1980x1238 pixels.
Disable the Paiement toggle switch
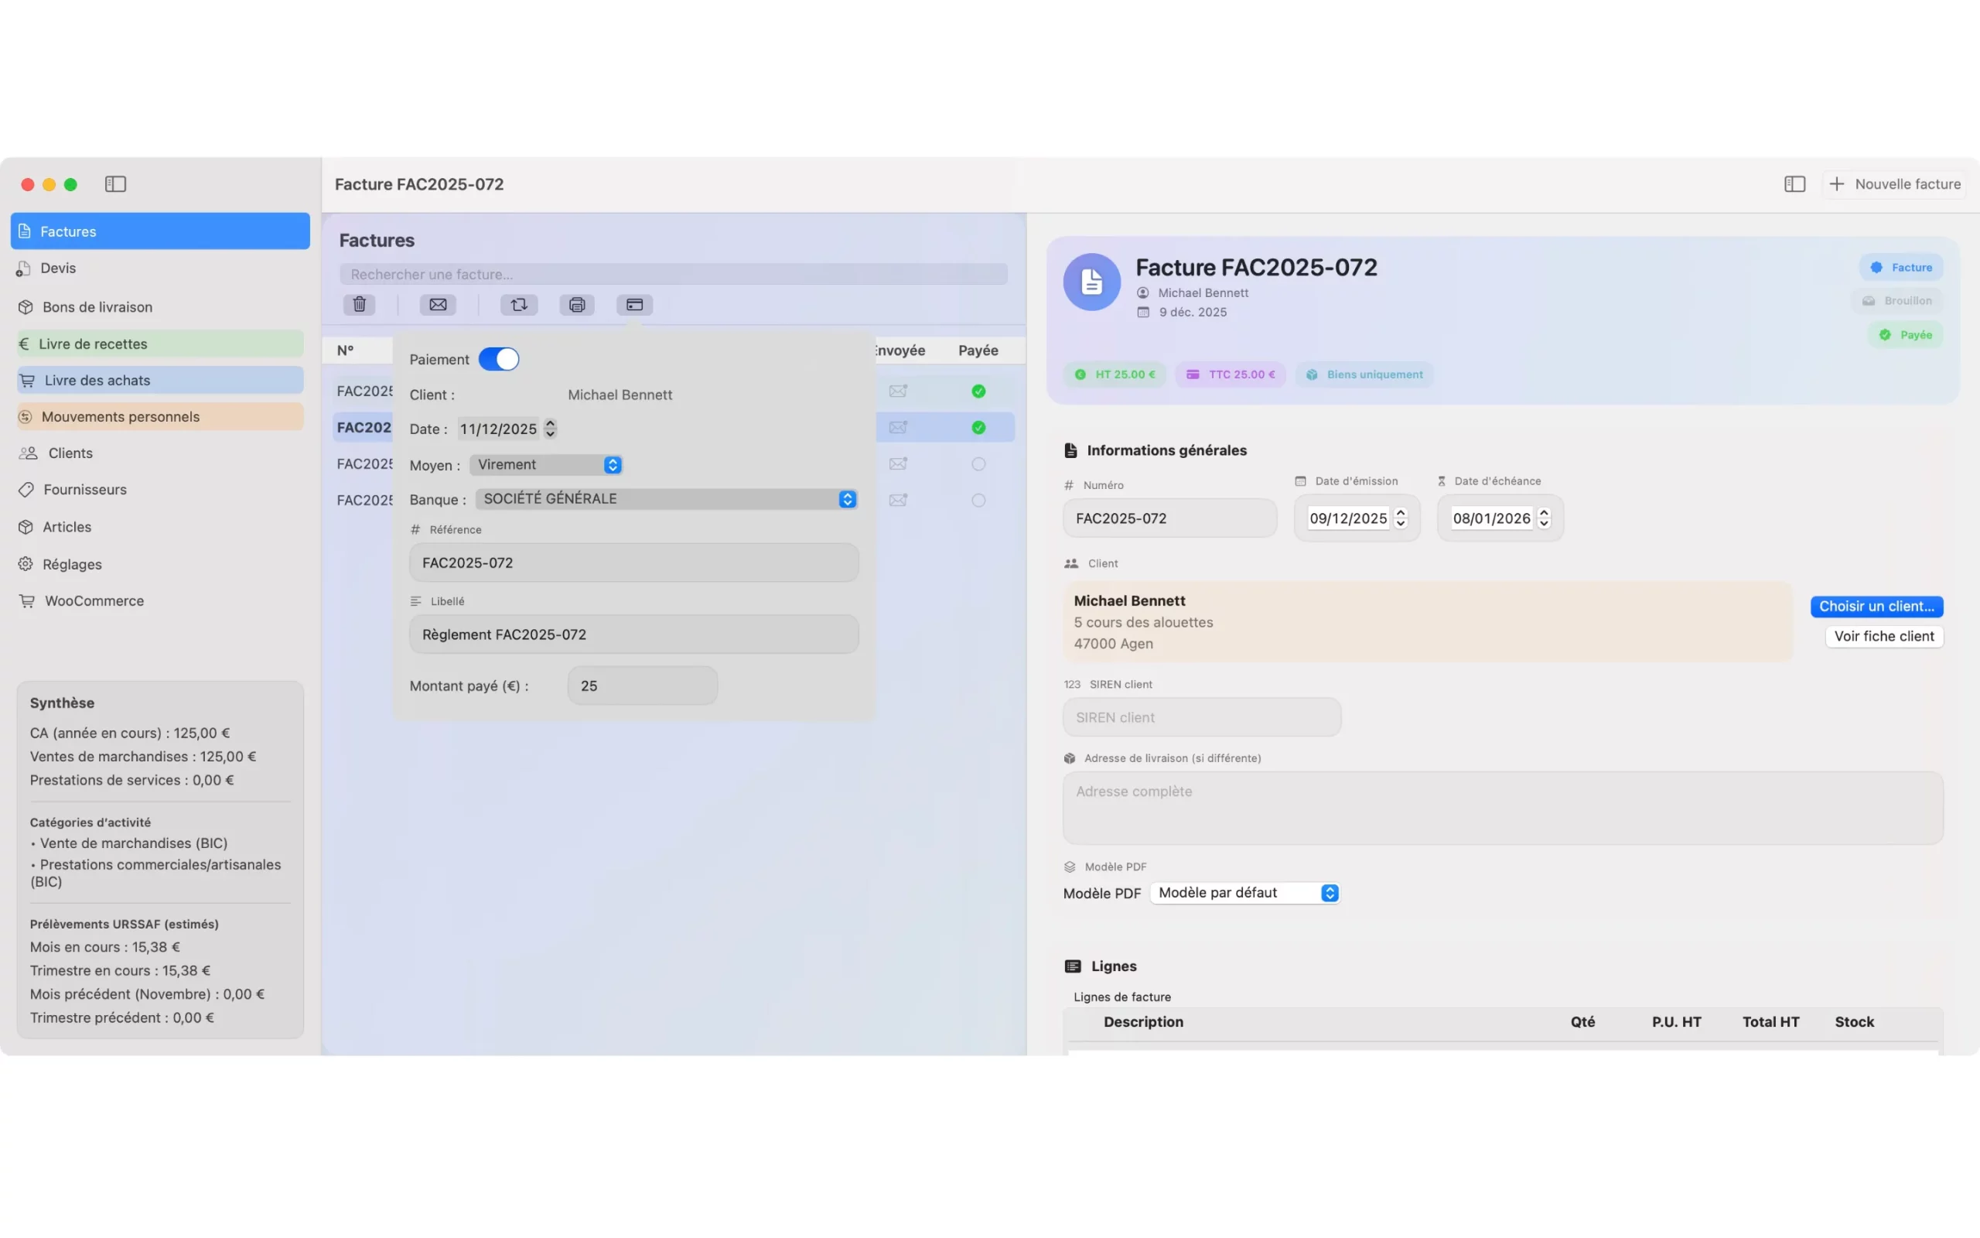[x=498, y=360]
